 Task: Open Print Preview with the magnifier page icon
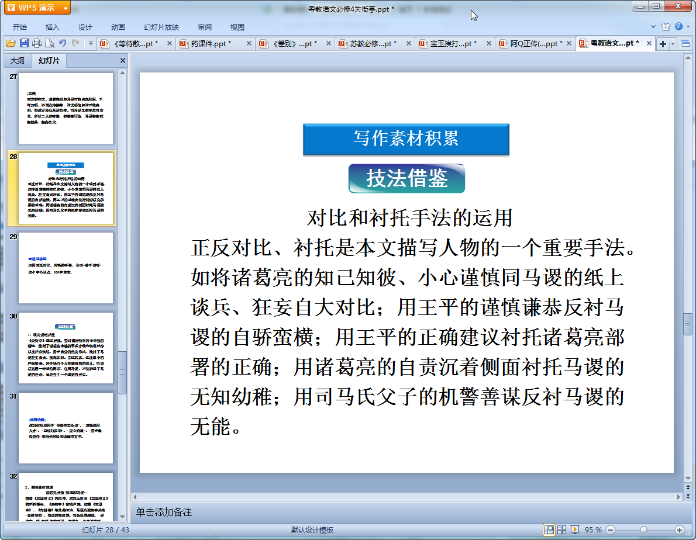(50, 43)
